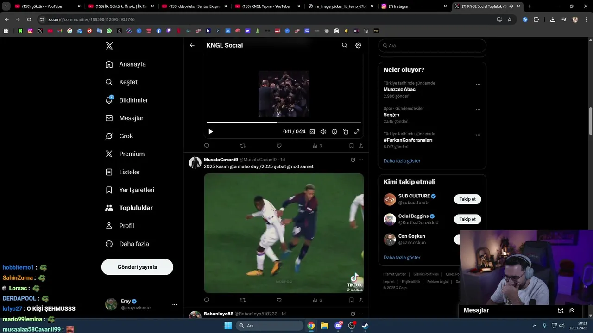Mute the video volume icon
This screenshot has width=593, height=333.
click(323, 132)
